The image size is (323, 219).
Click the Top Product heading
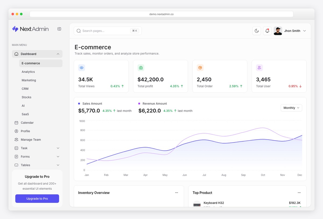pos(202,193)
